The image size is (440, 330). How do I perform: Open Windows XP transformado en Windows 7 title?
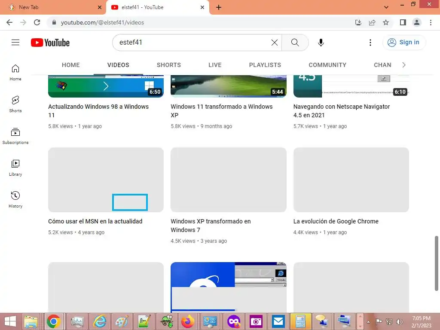point(211,225)
